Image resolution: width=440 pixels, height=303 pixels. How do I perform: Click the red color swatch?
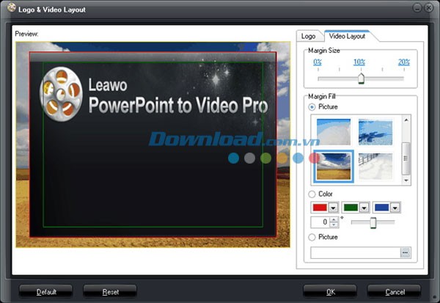click(320, 207)
